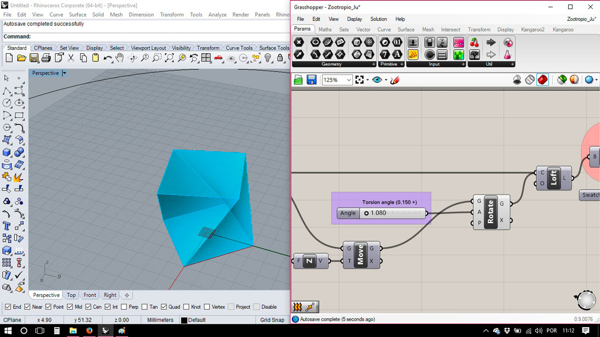This screenshot has width=600, height=337.
Task: Click the New file icon in Rhino toolbar
Action: pos(9,58)
